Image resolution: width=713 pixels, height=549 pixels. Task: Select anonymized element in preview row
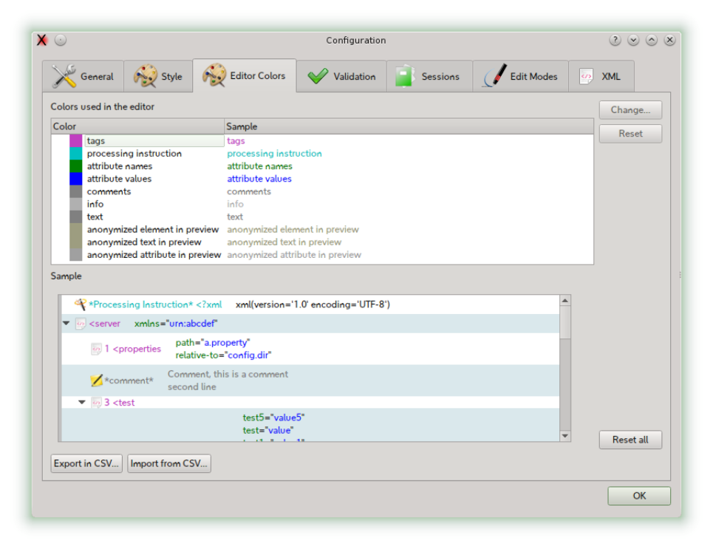pyautogui.click(x=322, y=230)
